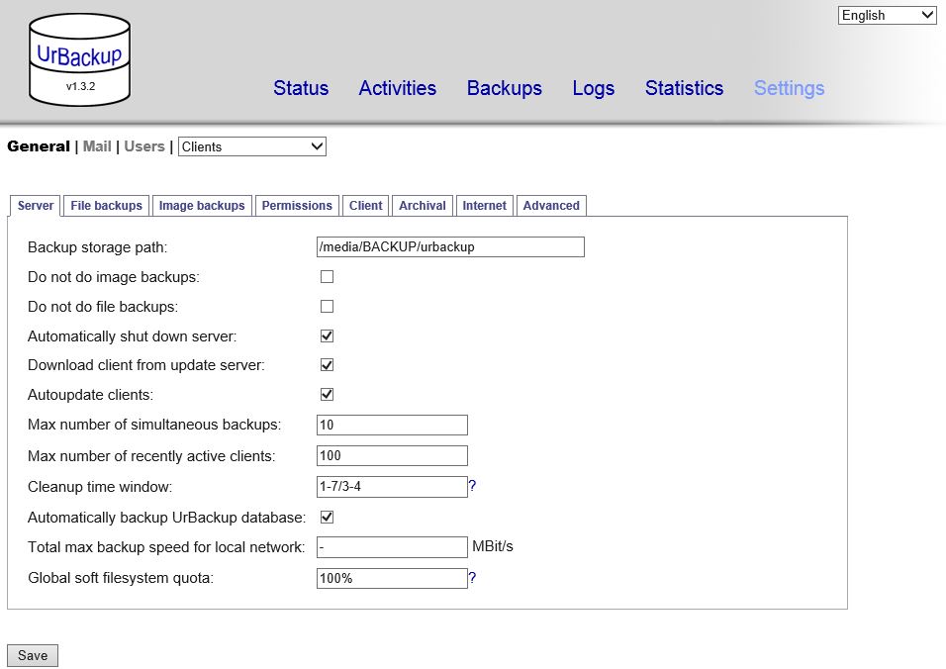Screen dimensions: 946x669
Task: Click the Backup storage path field
Action: [x=450, y=246]
